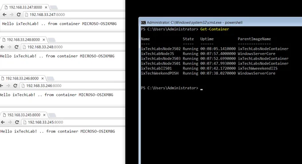
Task: Click parent image ixTechWweeekendIIS
Action: (258, 68)
